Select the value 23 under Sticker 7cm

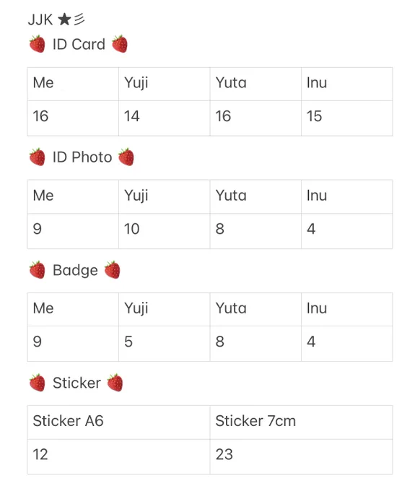pos(224,454)
